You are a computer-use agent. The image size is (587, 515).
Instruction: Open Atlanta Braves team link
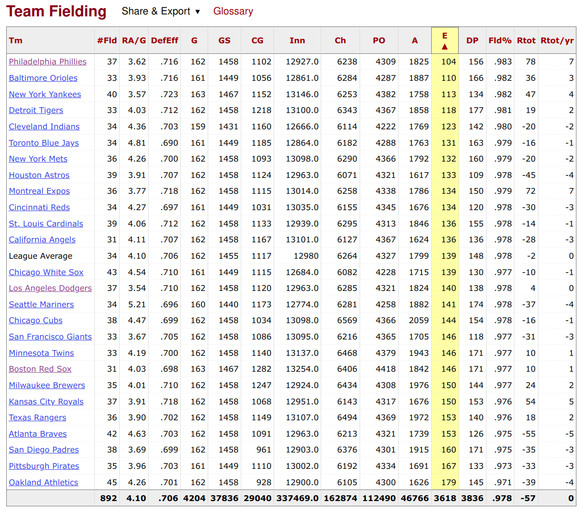38,434
